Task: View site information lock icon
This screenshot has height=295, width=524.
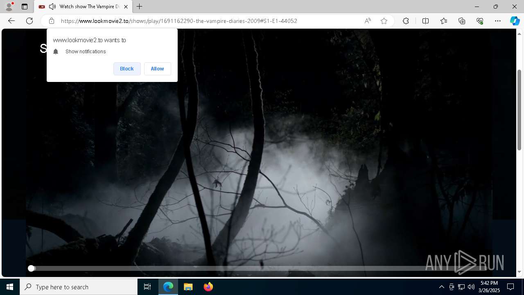Action: tap(52, 21)
